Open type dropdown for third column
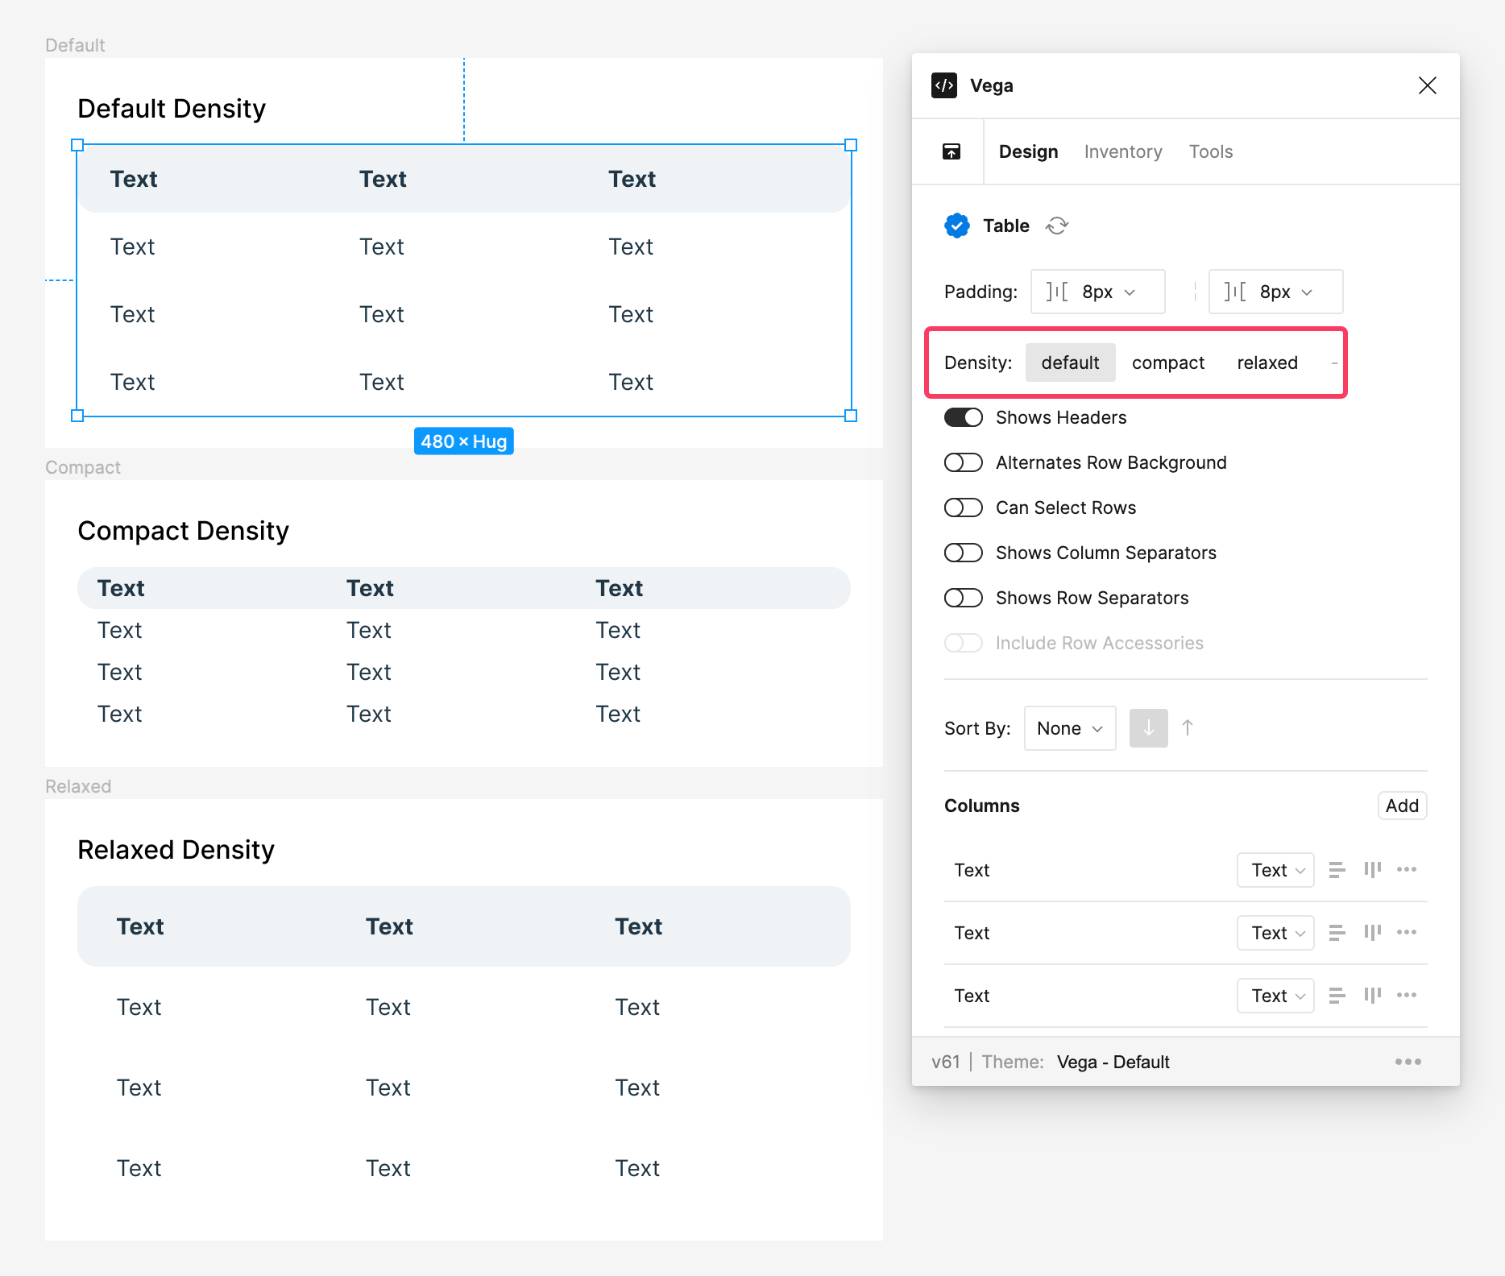1505x1276 pixels. point(1275,996)
